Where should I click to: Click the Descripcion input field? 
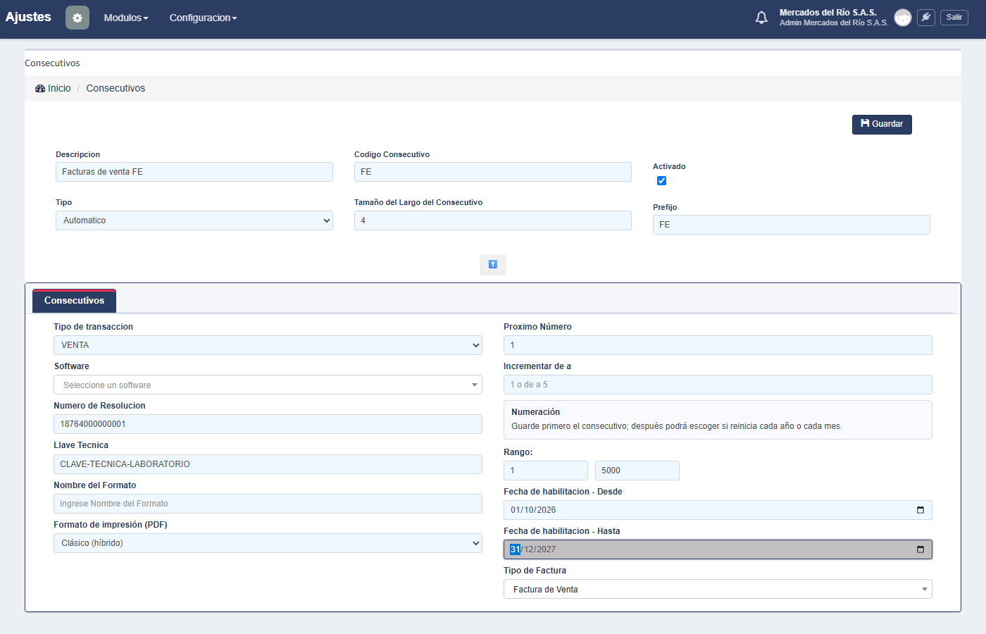point(194,172)
